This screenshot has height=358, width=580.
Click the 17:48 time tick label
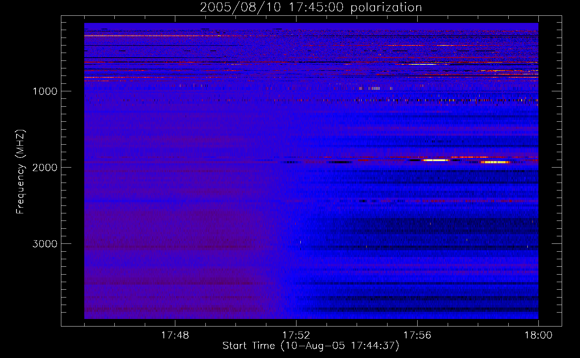click(175, 335)
